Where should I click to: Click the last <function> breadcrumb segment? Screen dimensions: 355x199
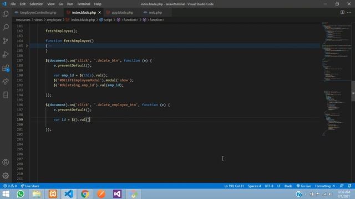(x=154, y=20)
